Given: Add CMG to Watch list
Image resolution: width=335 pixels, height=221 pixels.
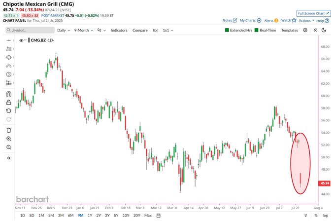Looking at the screenshot, I should (x=289, y=20).
